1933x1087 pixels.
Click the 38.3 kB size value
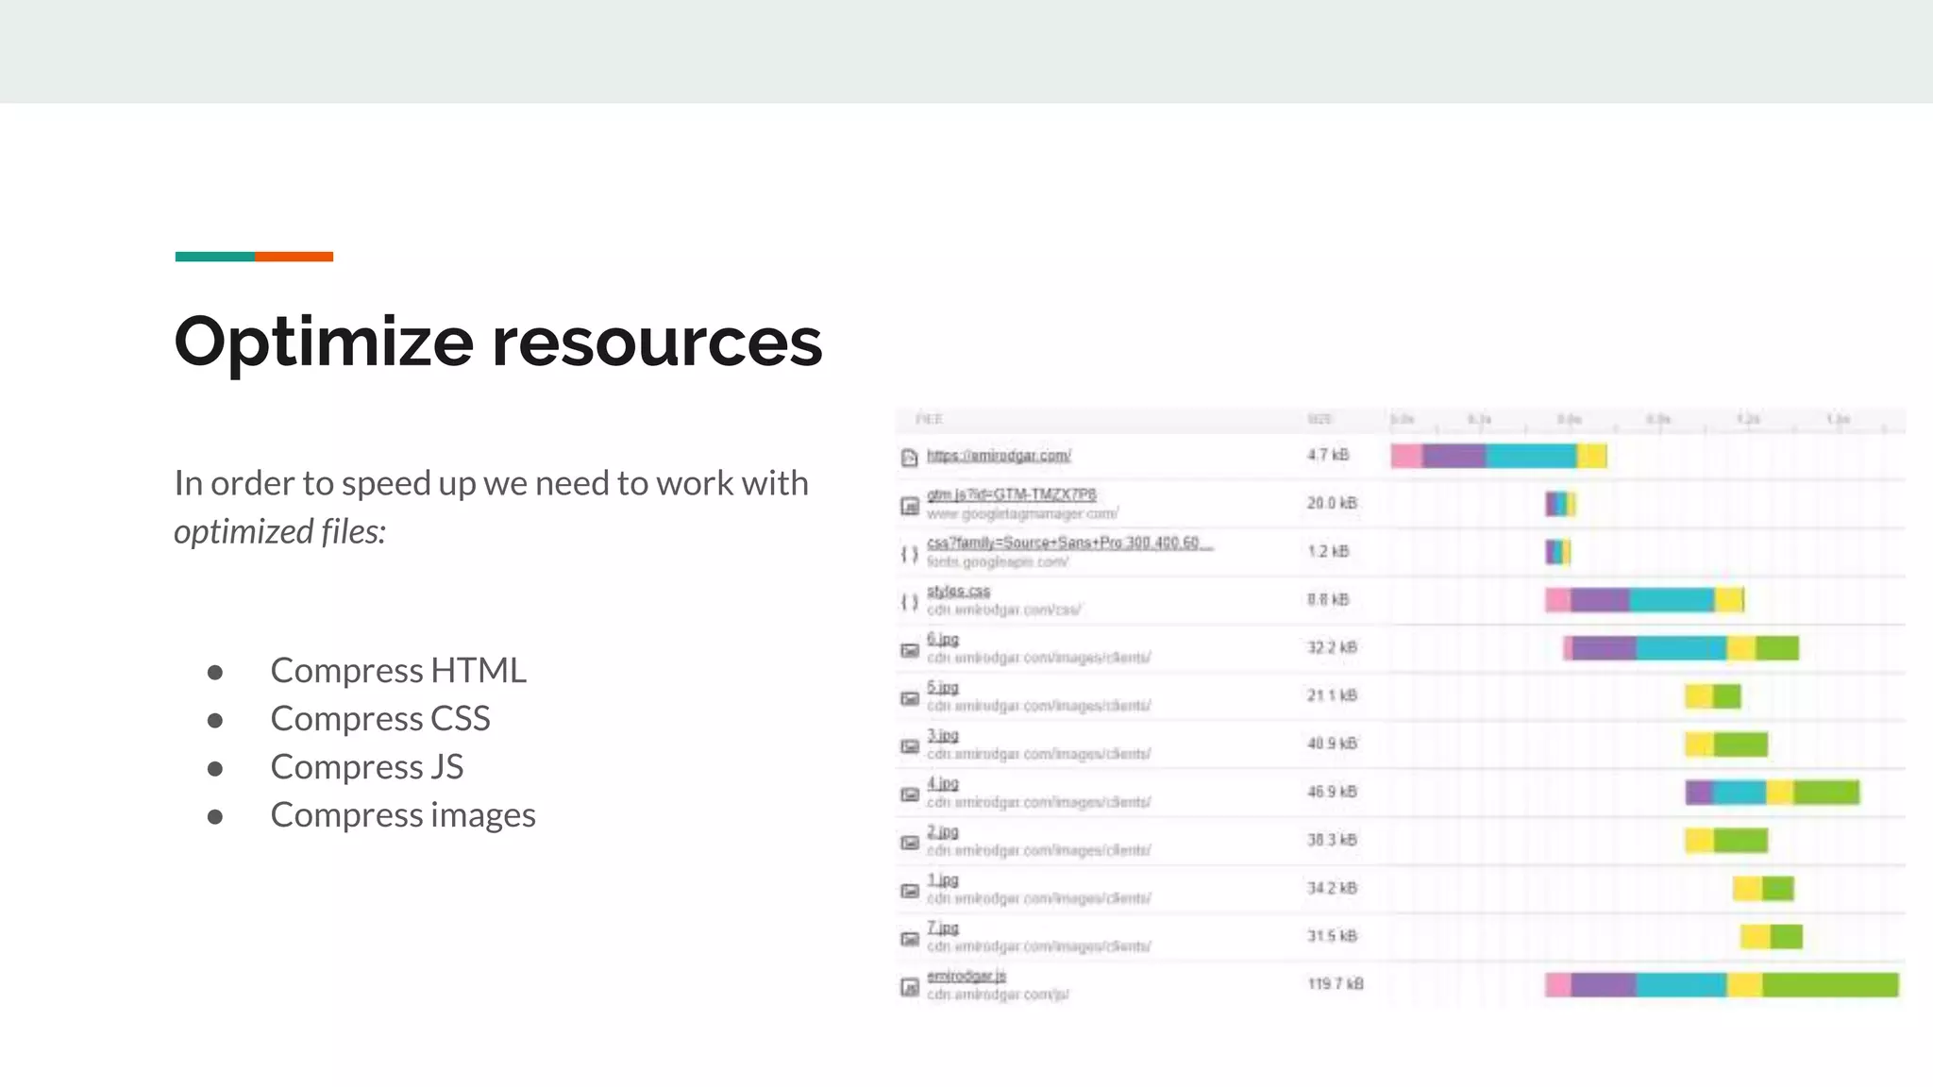tap(1332, 840)
